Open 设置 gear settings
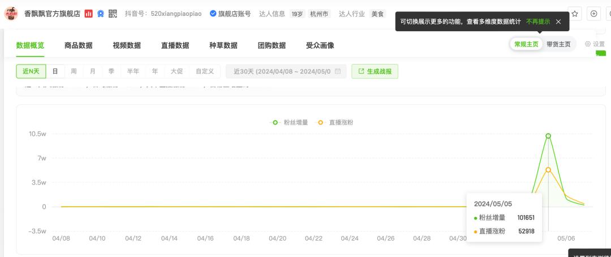 click(595, 44)
